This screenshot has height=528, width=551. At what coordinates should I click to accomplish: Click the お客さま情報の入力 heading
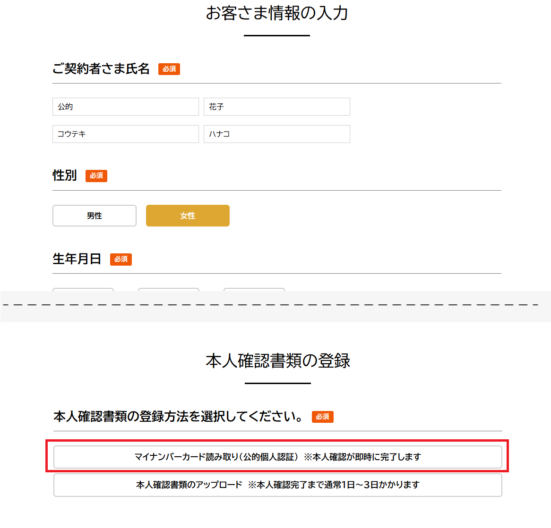[x=277, y=13]
